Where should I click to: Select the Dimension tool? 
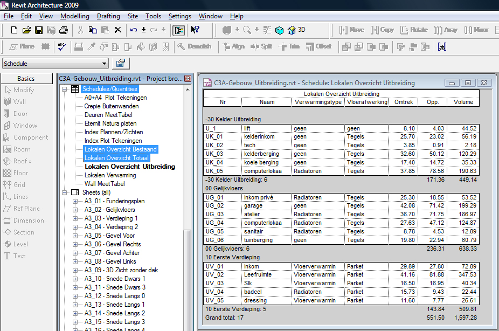24,220
